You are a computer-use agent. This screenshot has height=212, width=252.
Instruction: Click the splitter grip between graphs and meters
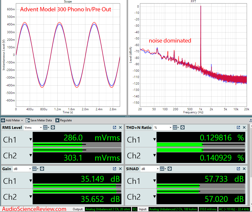click(127, 116)
